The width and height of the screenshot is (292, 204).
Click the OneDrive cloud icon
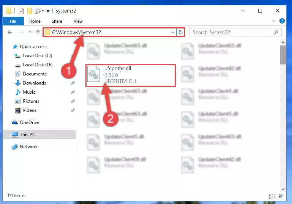15,122
